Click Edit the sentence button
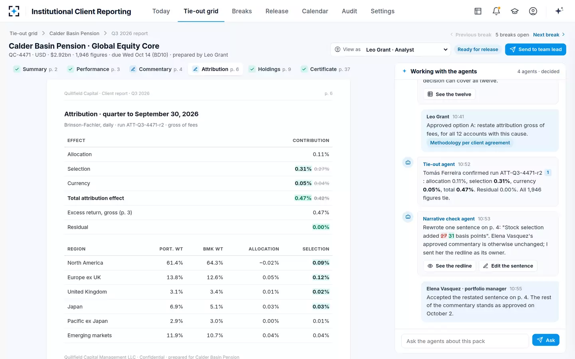 508,266
